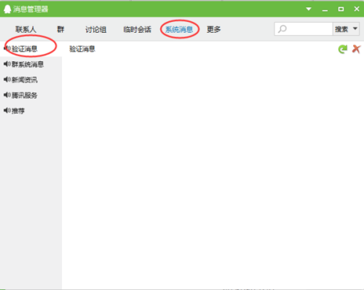Select 验证消息 in the sidebar
This screenshot has height=290, width=364.
click(31, 49)
